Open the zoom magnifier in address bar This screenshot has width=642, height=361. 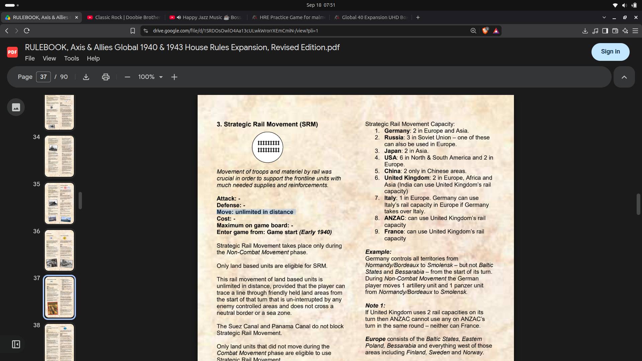pyautogui.click(x=473, y=31)
